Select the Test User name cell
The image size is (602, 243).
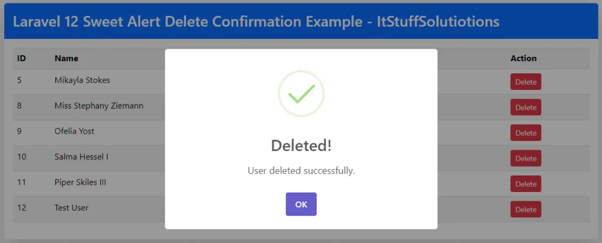(72, 208)
